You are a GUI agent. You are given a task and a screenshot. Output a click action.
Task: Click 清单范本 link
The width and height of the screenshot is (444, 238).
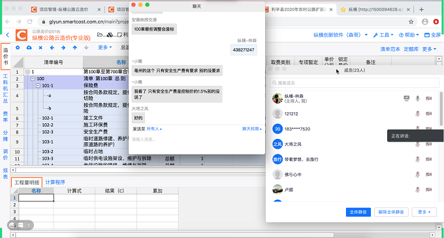click(390, 49)
